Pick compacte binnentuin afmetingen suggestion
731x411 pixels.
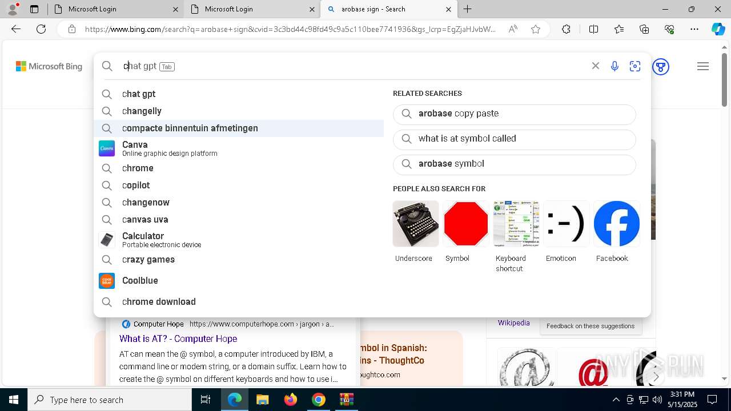239,128
